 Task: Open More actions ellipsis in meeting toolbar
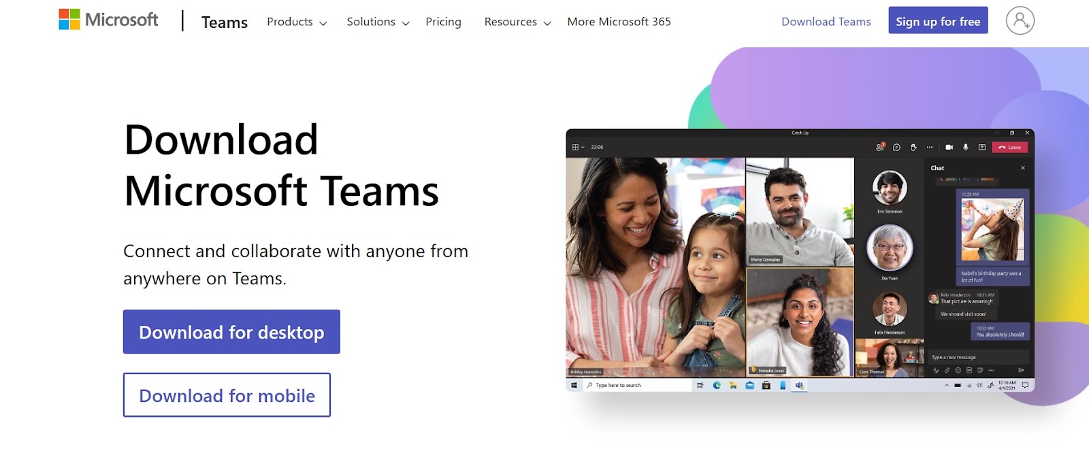pos(930,147)
